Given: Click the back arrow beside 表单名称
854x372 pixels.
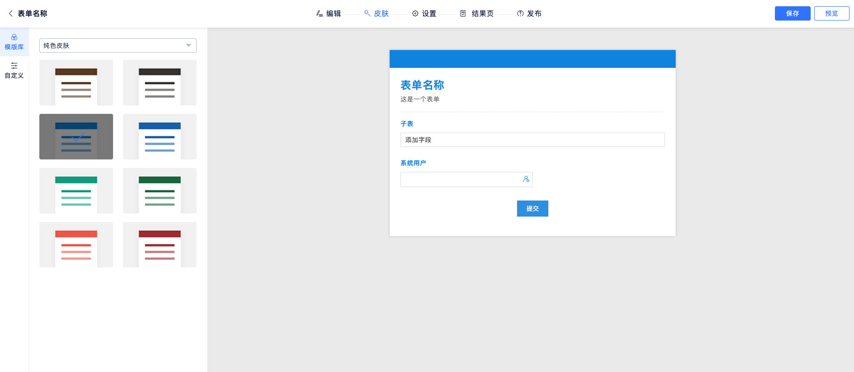Looking at the screenshot, I should (11, 13).
